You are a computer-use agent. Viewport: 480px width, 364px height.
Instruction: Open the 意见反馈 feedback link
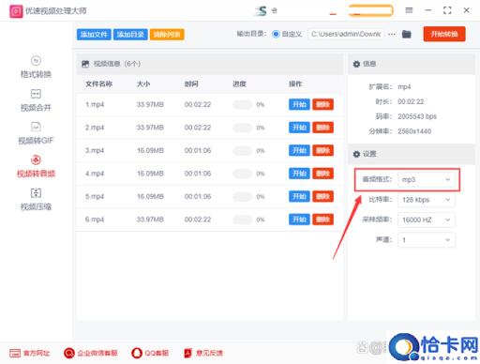203,353
